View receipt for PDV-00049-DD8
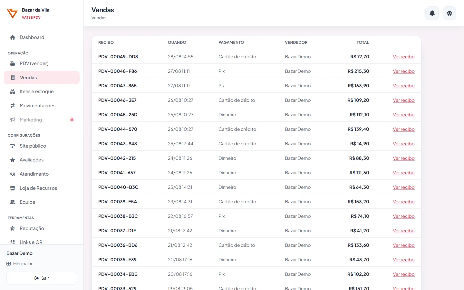 (404, 57)
